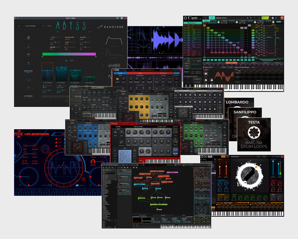Image resolution: width=298 pixels, height=239 pixels.
Task: Adjust the blue Master slider in bin'tek
Action: click(x=273, y=168)
